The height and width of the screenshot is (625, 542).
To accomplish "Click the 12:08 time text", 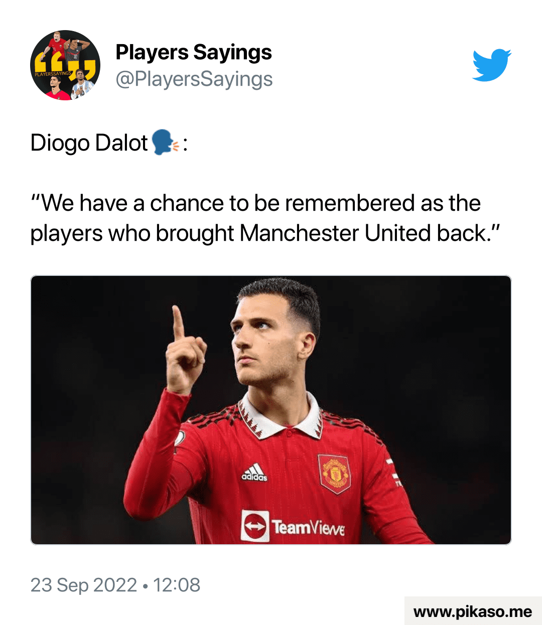I will pyautogui.click(x=177, y=585).
